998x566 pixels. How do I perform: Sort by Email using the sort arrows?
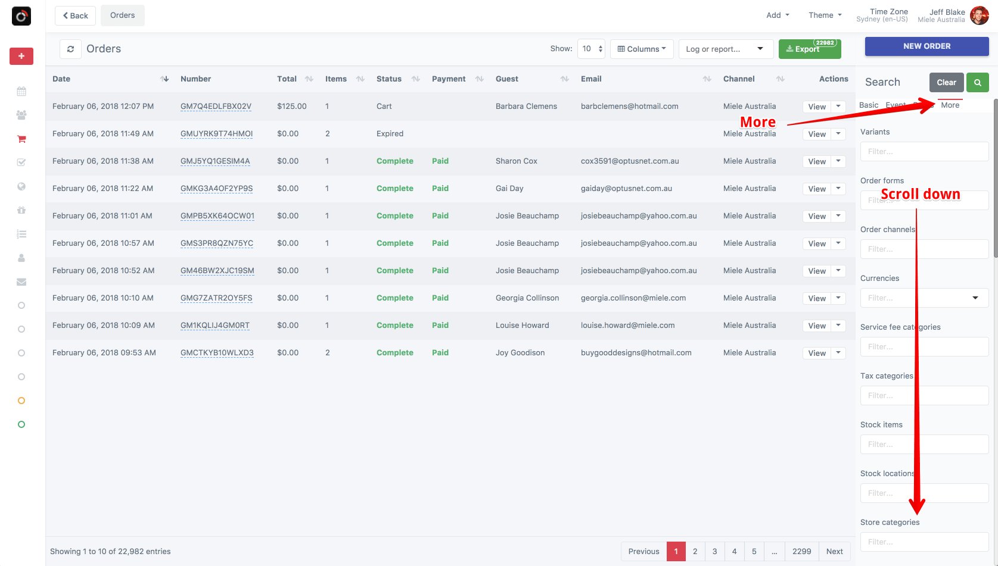click(x=707, y=79)
